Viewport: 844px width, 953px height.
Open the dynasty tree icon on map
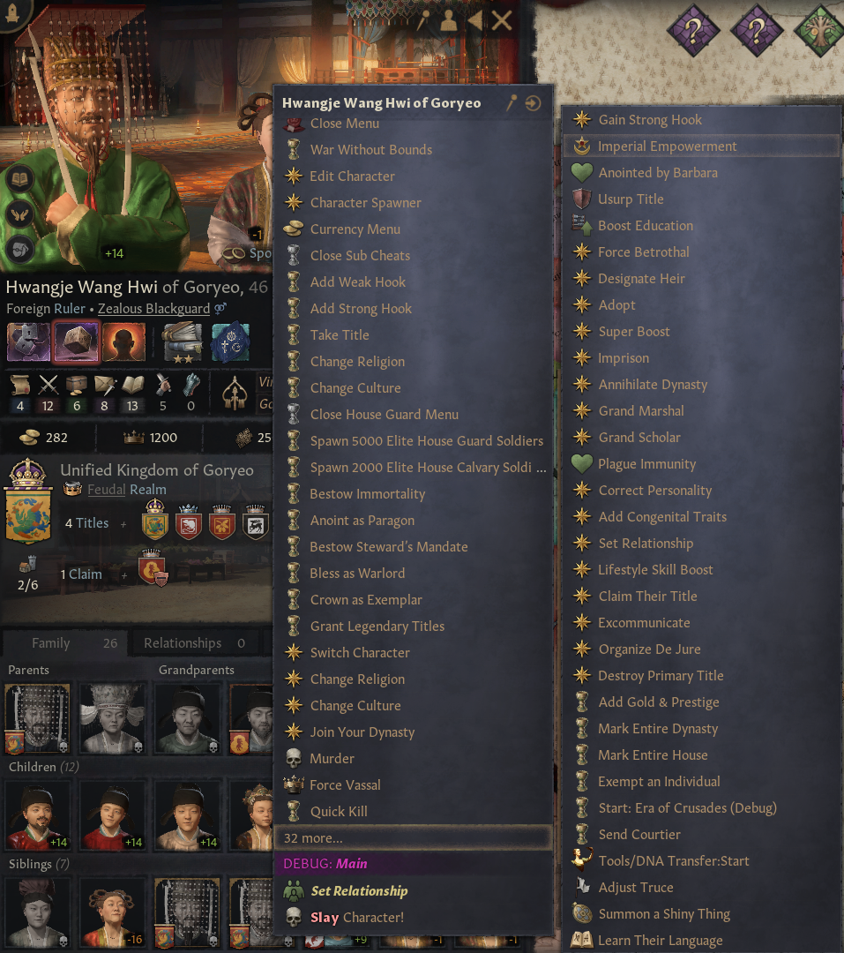(820, 29)
